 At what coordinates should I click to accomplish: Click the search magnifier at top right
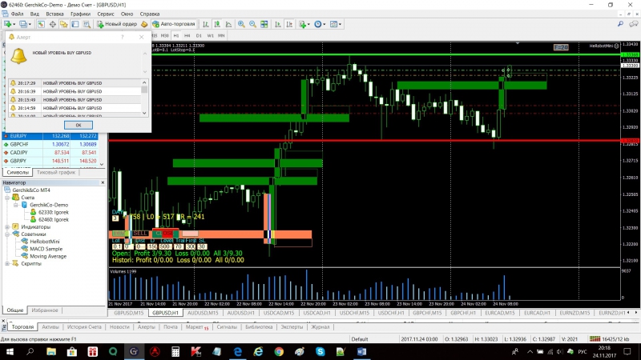(x=620, y=24)
